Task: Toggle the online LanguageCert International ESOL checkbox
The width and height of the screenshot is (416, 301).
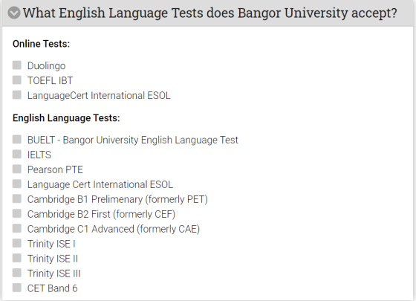Action: [x=17, y=95]
